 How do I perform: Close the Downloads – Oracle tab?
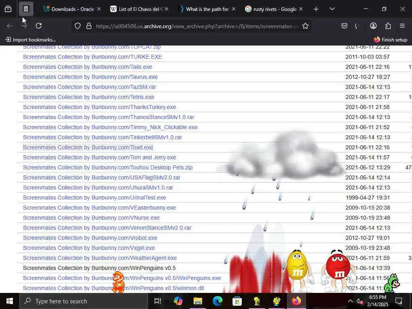(99, 9)
